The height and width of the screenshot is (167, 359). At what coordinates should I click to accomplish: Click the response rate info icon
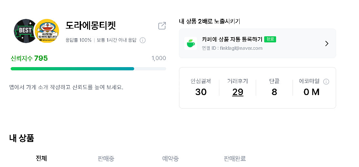[x=143, y=40]
